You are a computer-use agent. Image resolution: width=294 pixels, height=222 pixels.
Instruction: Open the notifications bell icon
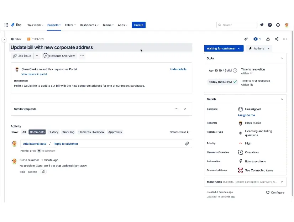pos(262,25)
